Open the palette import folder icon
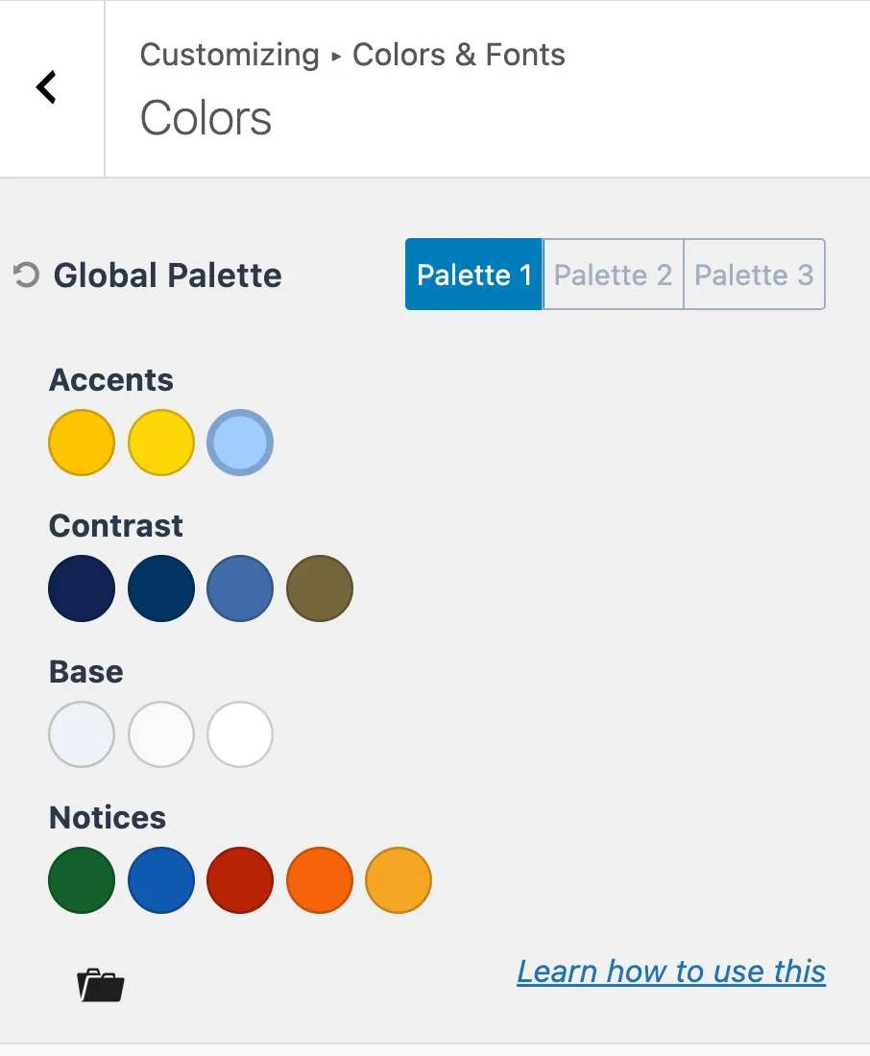870x1056 pixels. [100, 985]
